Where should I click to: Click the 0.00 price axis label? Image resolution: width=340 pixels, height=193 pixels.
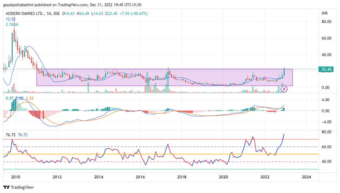coord(325,88)
